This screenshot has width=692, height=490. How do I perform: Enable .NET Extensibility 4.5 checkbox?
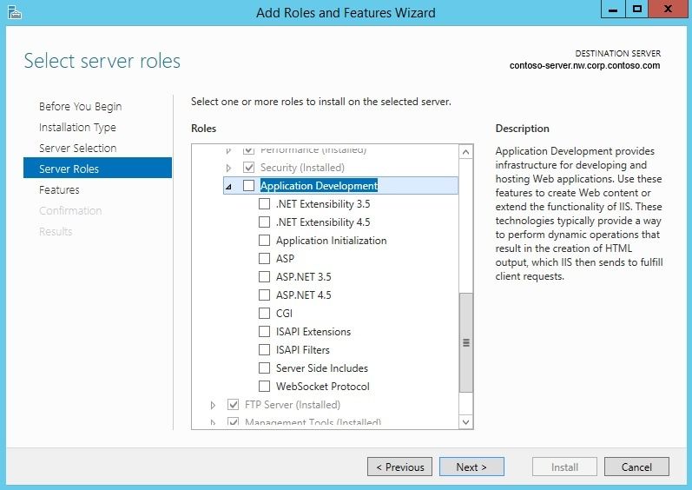[264, 222]
